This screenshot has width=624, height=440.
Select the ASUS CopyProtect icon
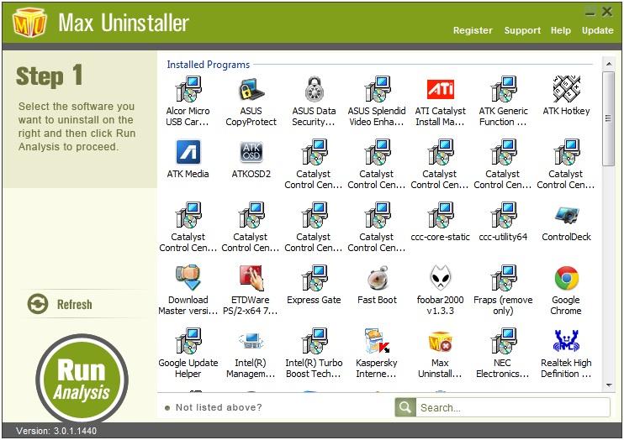[251, 89]
